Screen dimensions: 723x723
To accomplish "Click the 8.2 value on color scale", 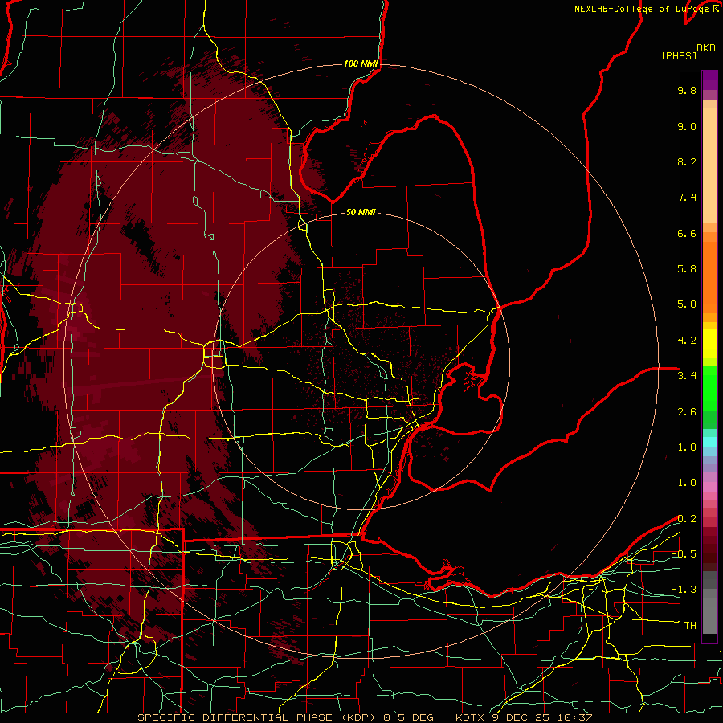I will pyautogui.click(x=687, y=161).
